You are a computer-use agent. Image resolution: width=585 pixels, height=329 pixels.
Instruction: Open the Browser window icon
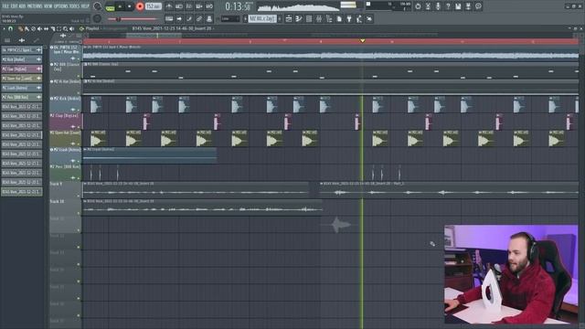tap(329, 18)
